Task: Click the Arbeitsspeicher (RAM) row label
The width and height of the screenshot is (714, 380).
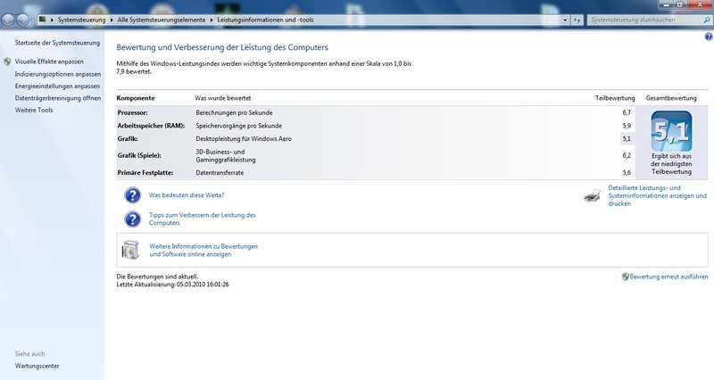Action: 151,126
